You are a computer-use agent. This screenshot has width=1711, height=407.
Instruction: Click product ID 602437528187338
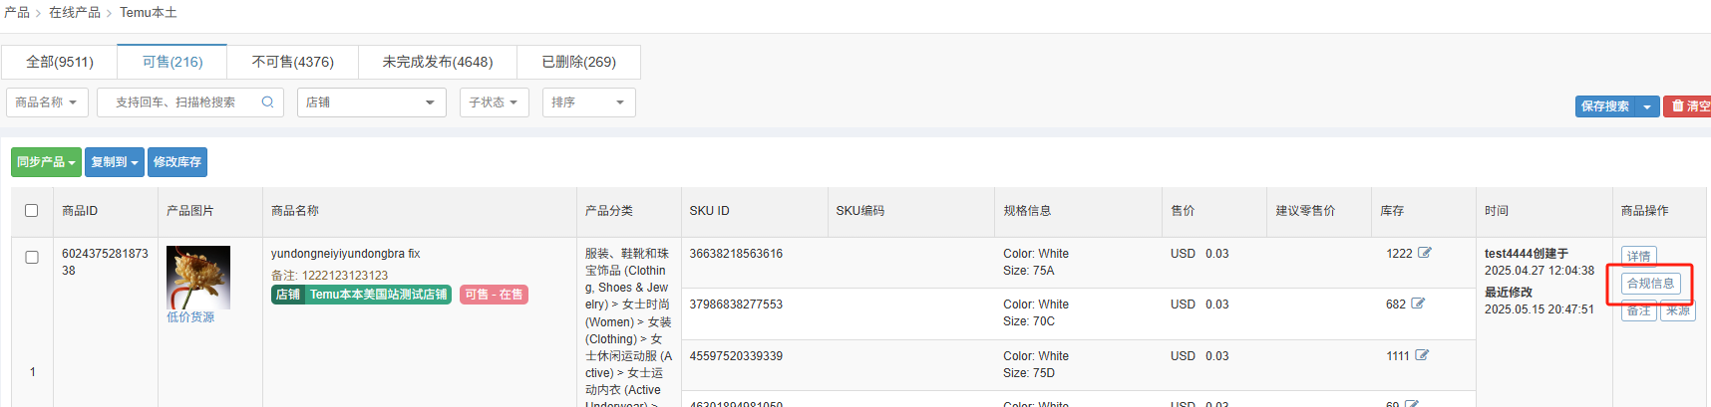pos(105,262)
